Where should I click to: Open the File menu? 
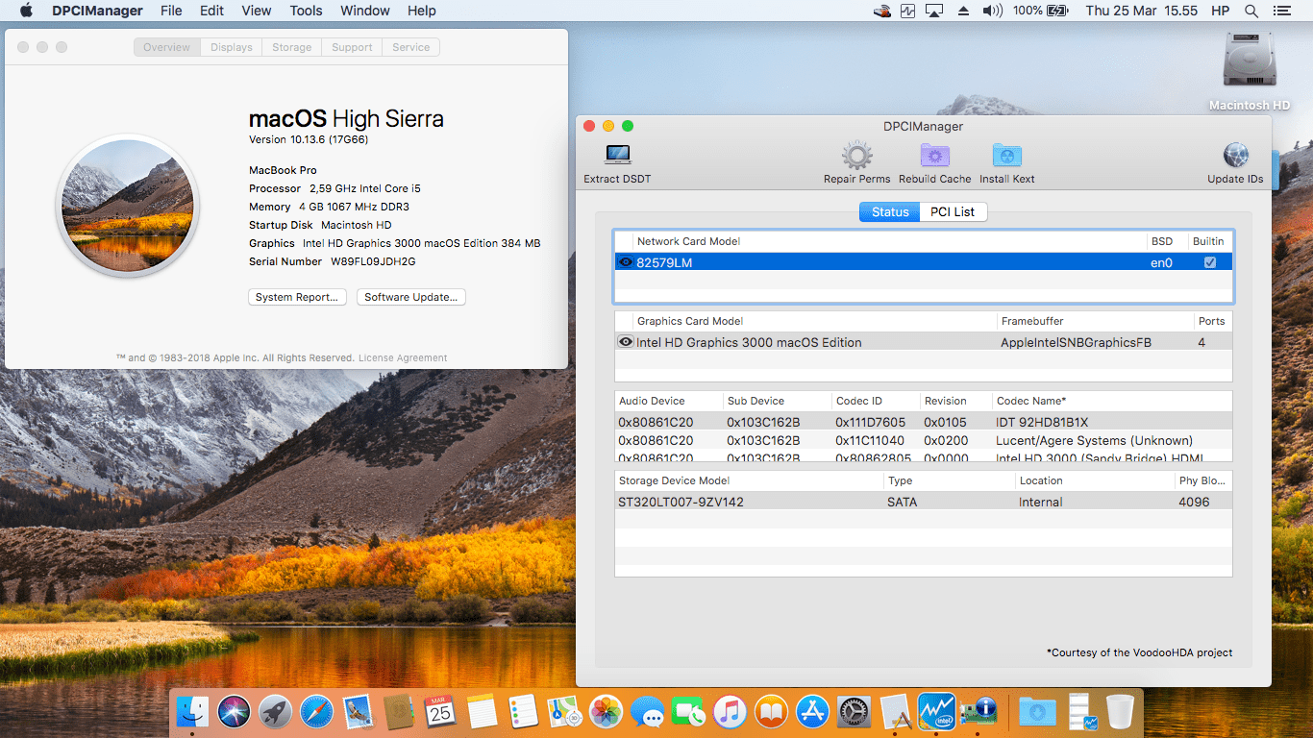[171, 11]
